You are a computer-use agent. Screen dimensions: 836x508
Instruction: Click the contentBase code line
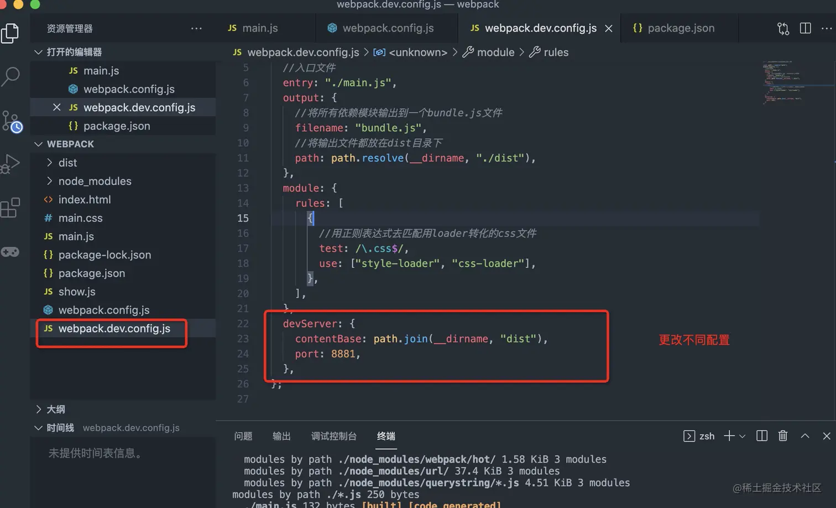coord(421,339)
